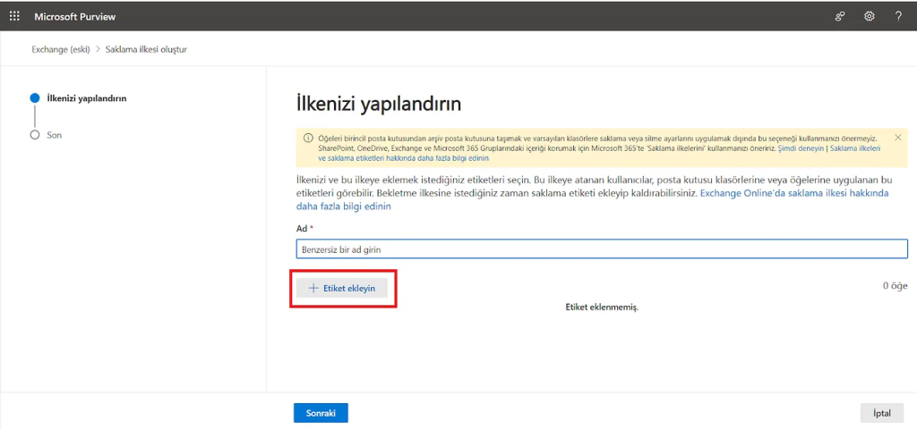Click the chevron separator in the breadcrumb

pyautogui.click(x=99, y=49)
